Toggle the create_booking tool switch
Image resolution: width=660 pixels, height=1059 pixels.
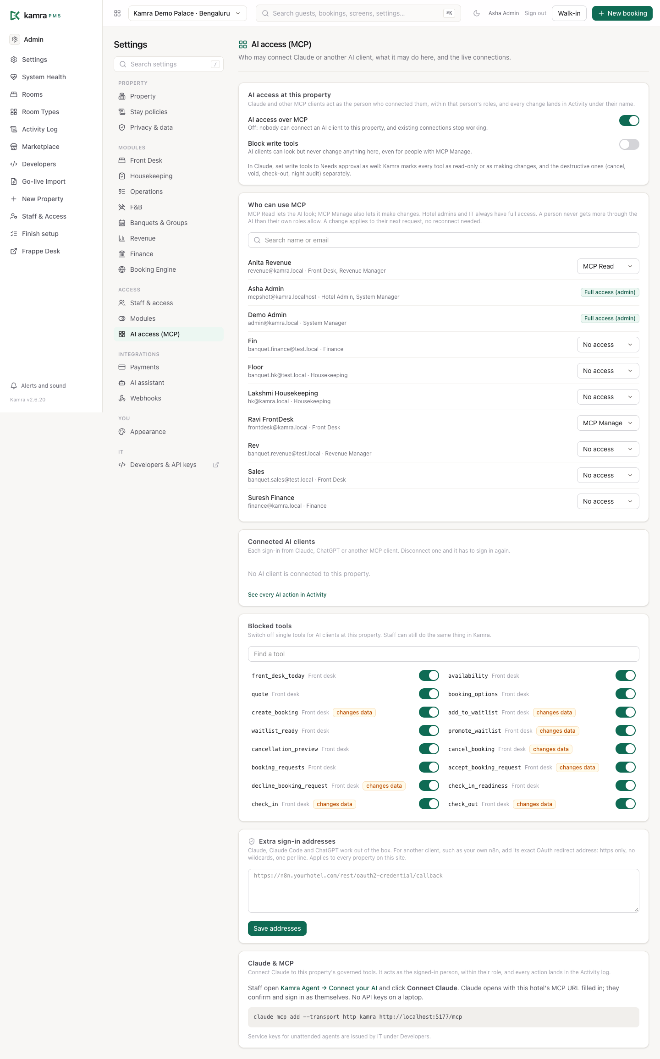(x=429, y=712)
